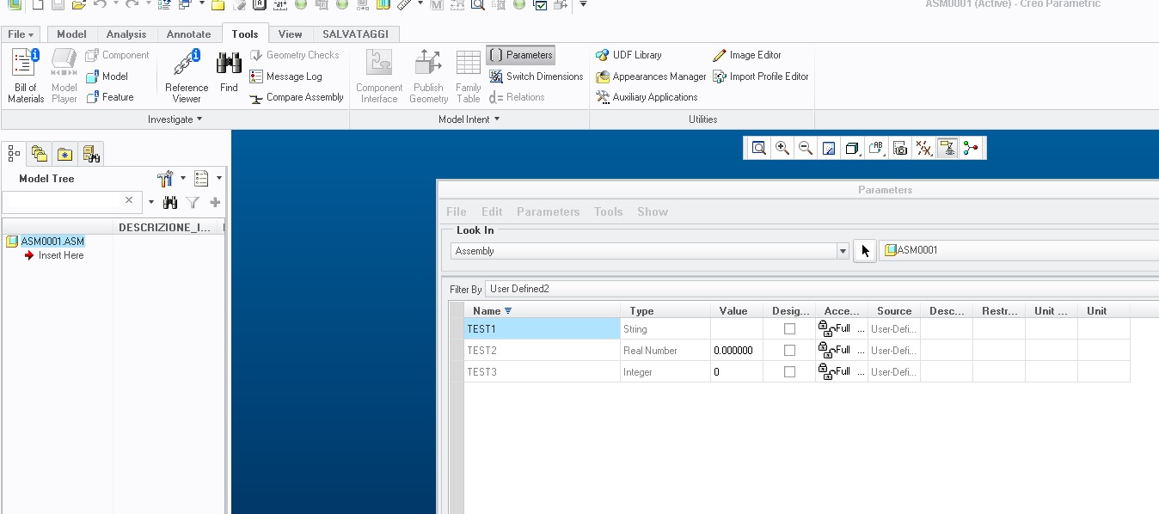Open the Family Table

pyautogui.click(x=468, y=76)
